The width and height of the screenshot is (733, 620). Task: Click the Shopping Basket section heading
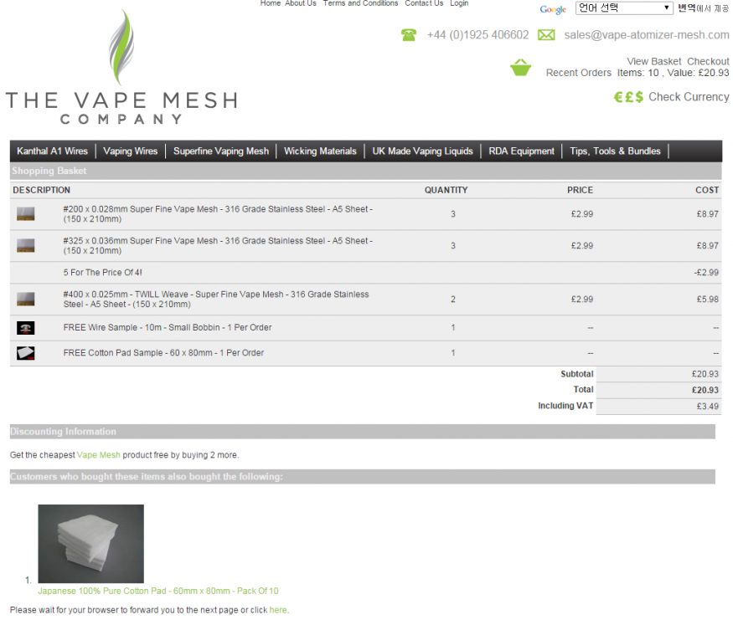(x=49, y=171)
